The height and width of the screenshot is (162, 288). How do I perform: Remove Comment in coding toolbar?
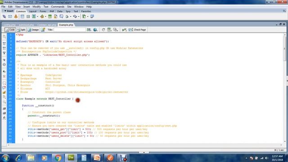[4, 88]
